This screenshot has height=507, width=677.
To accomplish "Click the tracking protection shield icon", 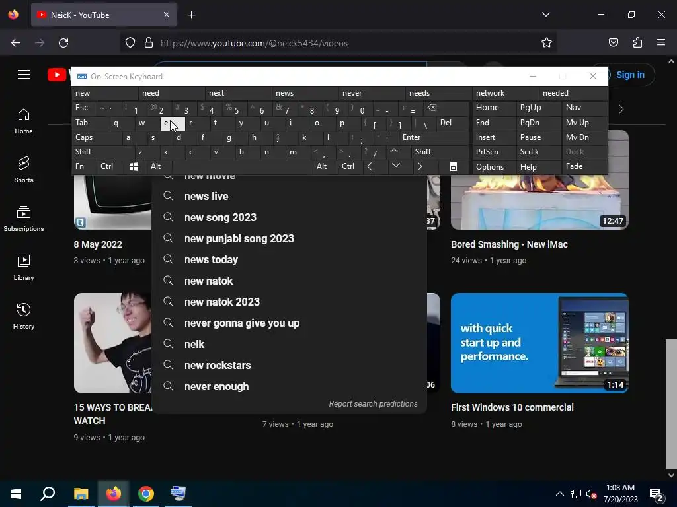I will click(x=130, y=43).
